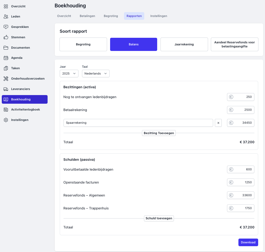Open Leden in the sidebar
Viewport: 265px width, 252px height.
coord(25,16)
